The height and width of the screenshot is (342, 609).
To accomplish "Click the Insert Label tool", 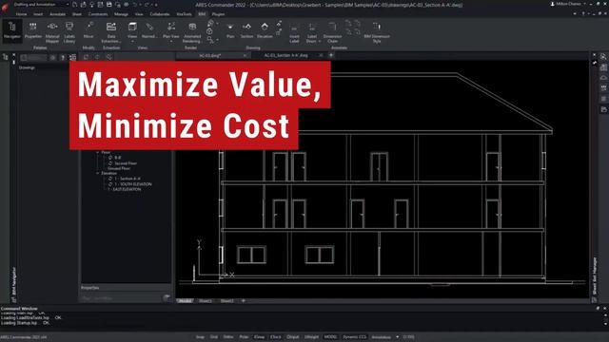I will 294,32.
